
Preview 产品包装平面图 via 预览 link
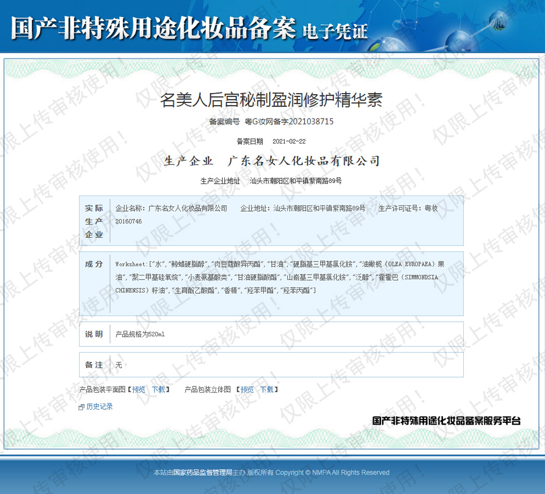coord(138,389)
